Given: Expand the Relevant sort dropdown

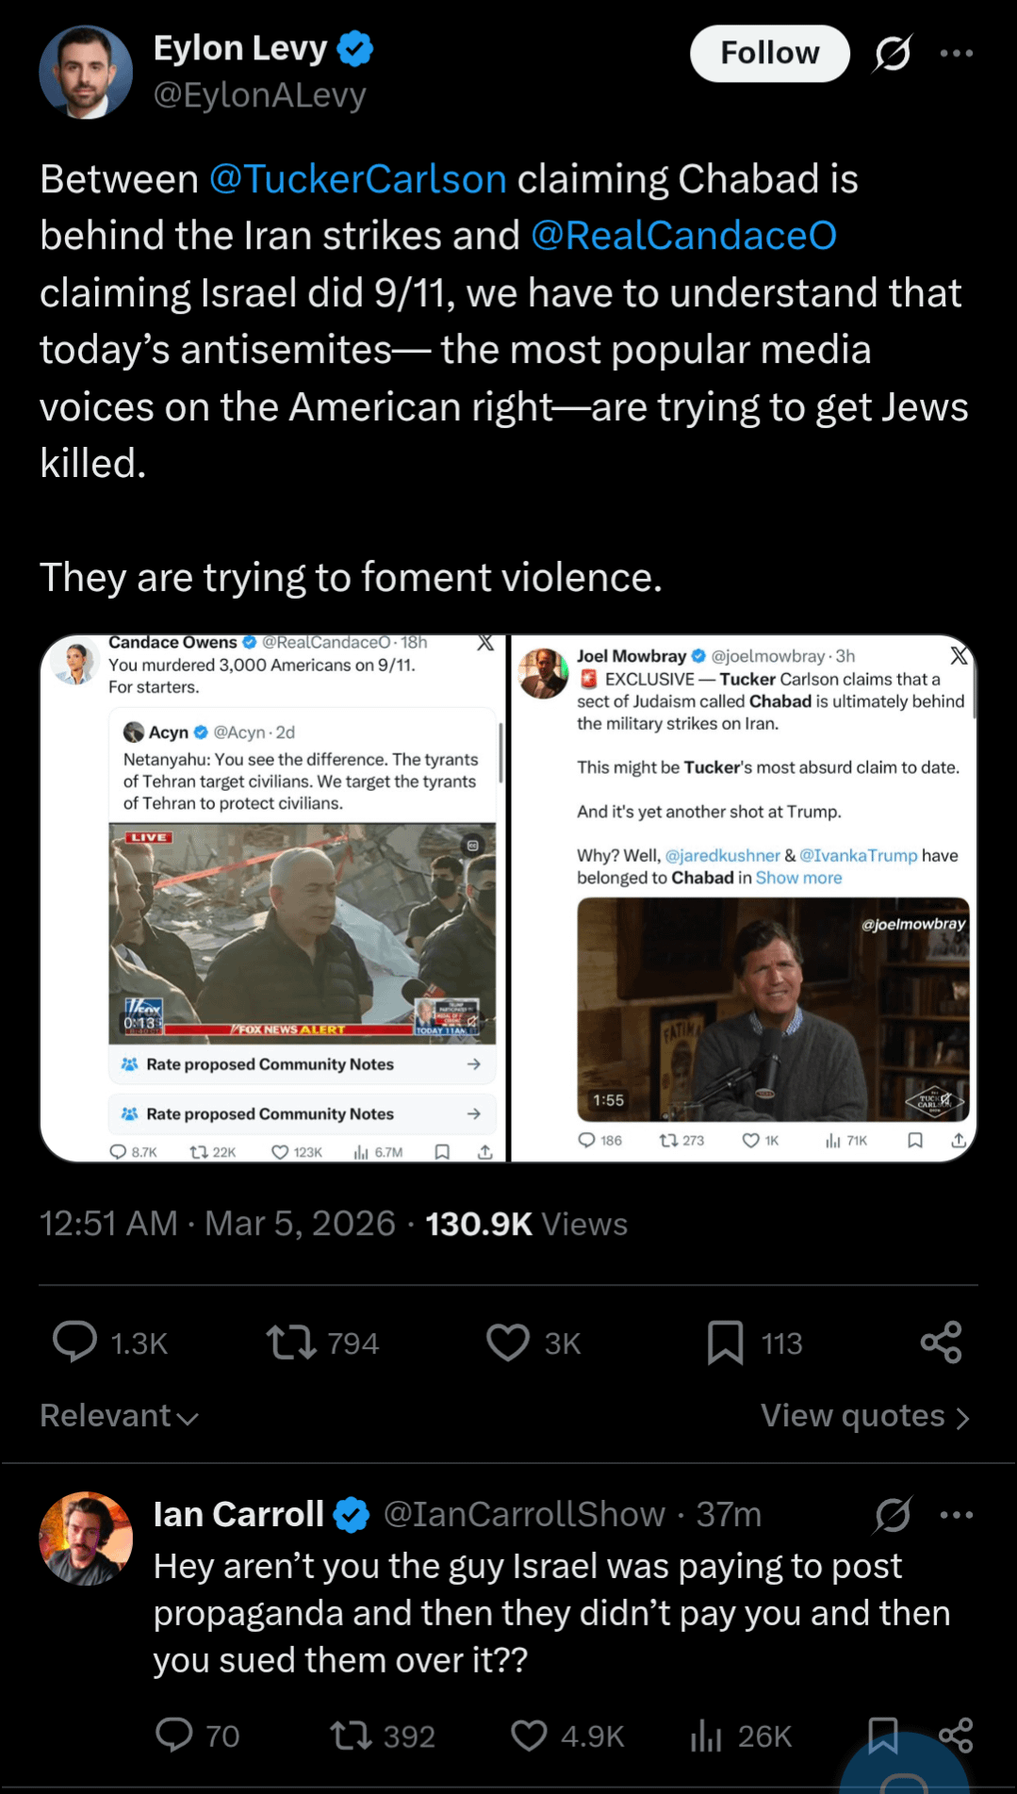Looking at the screenshot, I should click(119, 1416).
